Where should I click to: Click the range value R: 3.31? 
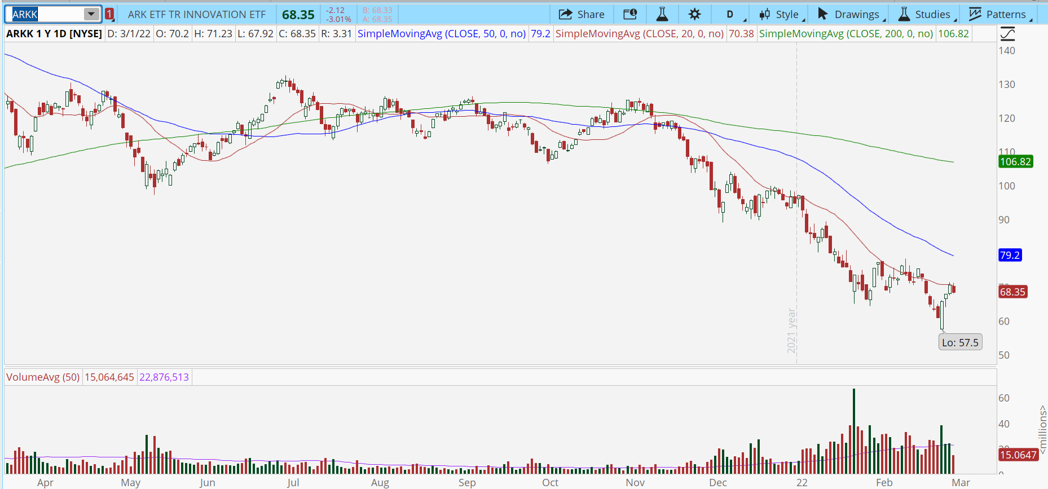(336, 34)
